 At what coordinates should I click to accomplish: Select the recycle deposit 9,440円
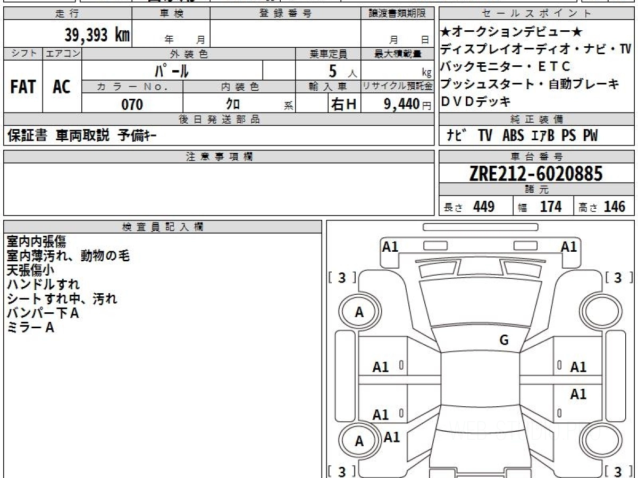pyautogui.click(x=407, y=104)
